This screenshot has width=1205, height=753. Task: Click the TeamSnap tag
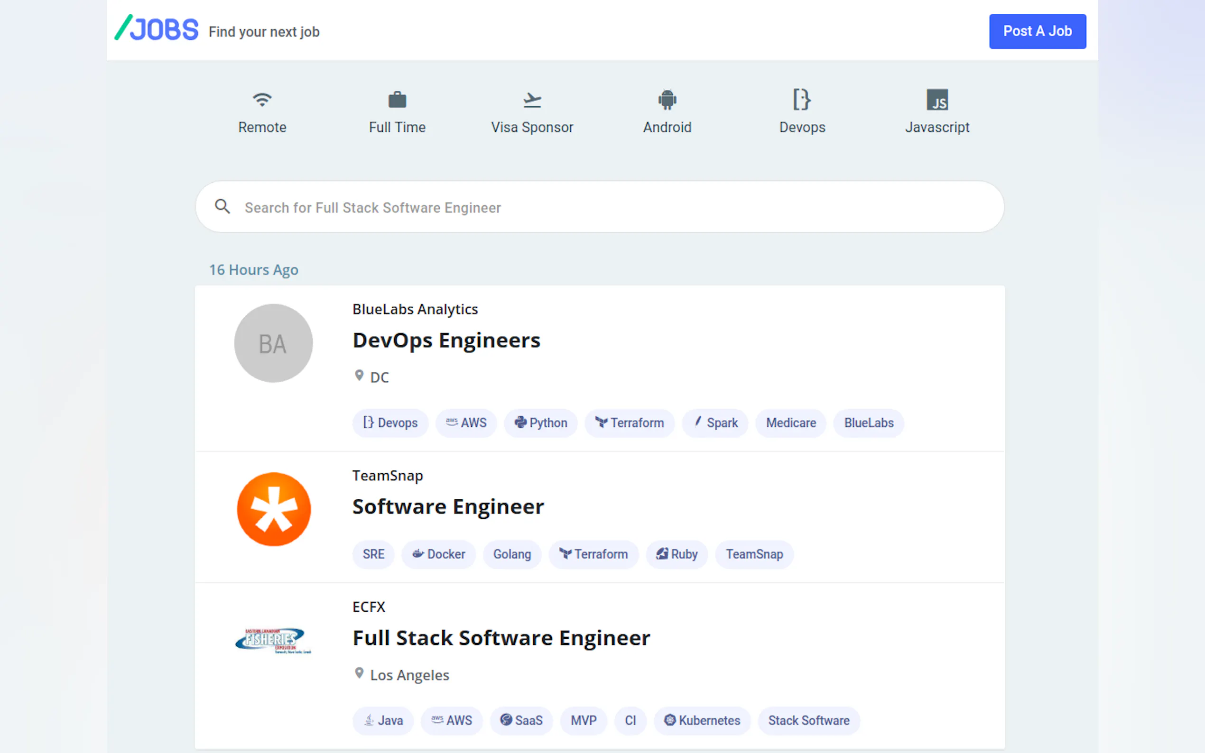click(754, 554)
